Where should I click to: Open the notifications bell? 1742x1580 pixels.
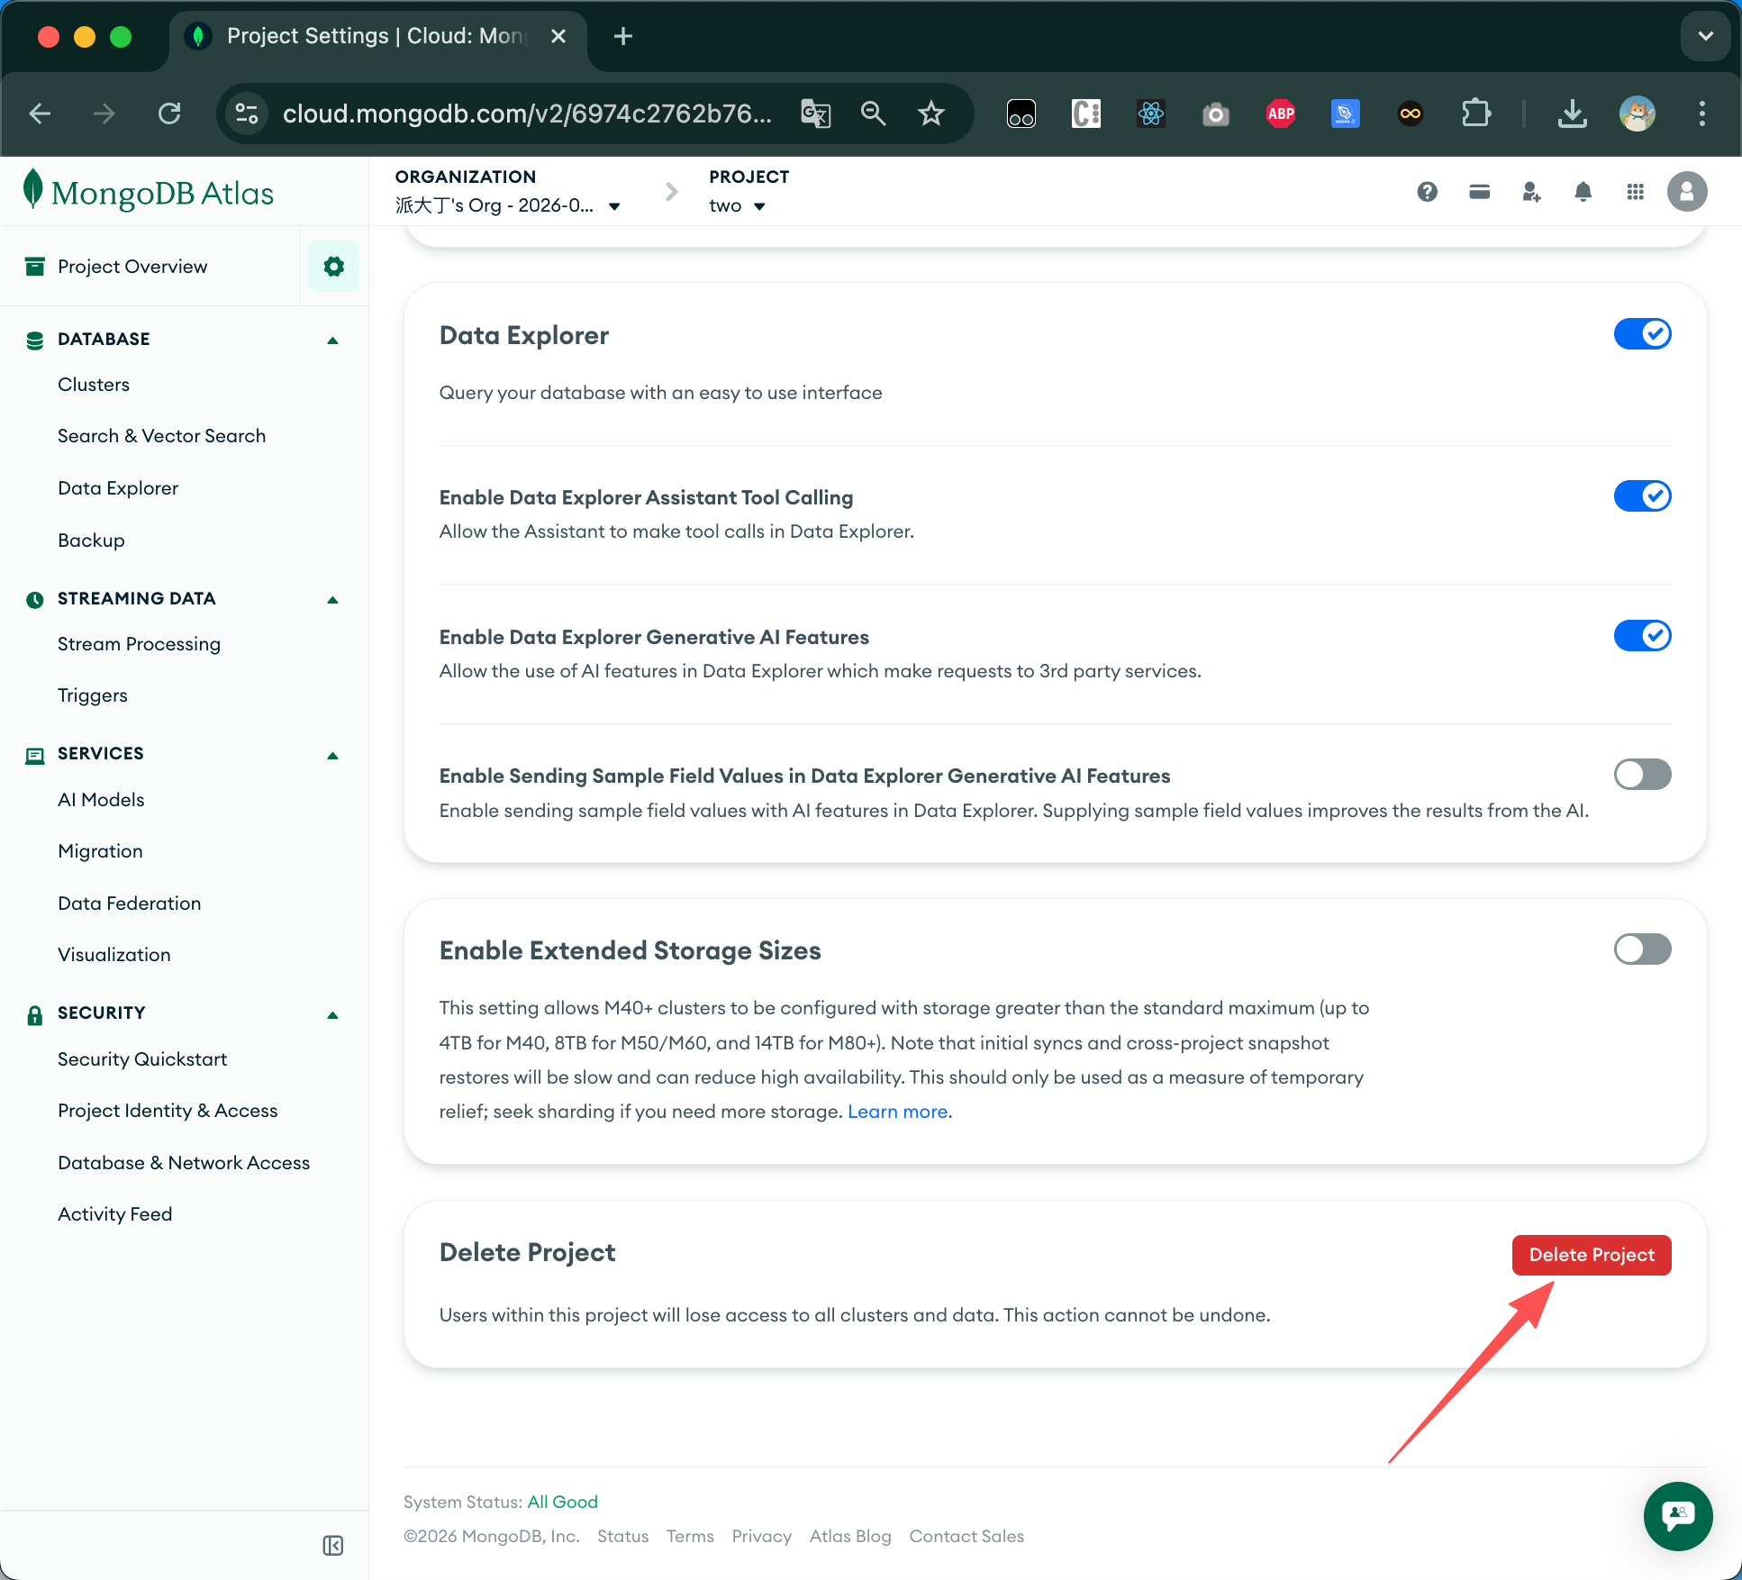(1583, 192)
